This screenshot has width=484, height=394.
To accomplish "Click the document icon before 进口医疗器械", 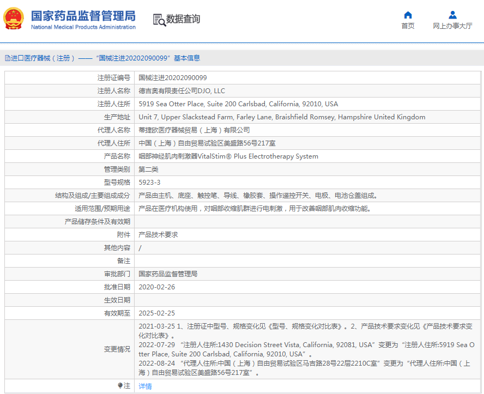I will click(7, 58).
